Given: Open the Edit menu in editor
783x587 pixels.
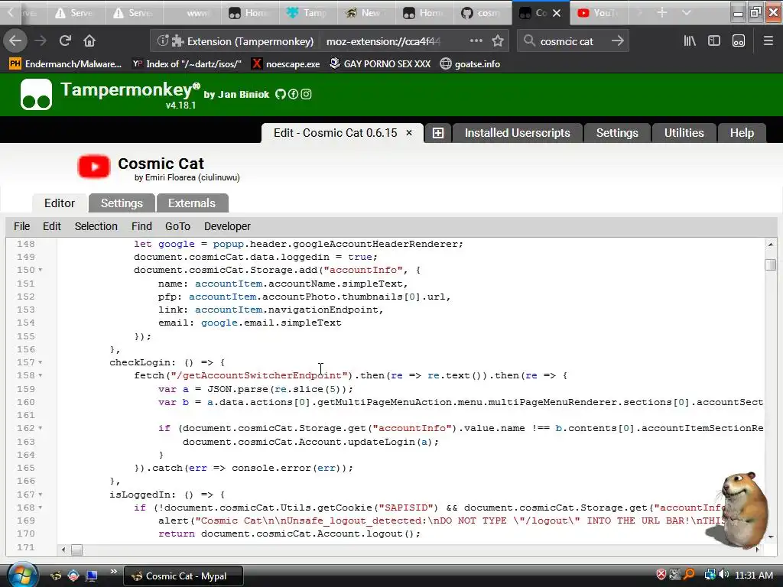Looking at the screenshot, I should pyautogui.click(x=52, y=226).
